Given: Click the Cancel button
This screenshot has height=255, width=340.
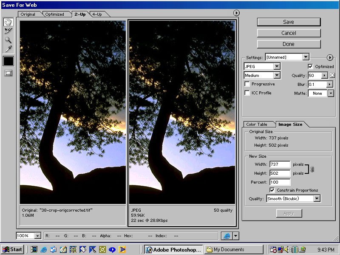Looking at the screenshot, I should point(289,33).
